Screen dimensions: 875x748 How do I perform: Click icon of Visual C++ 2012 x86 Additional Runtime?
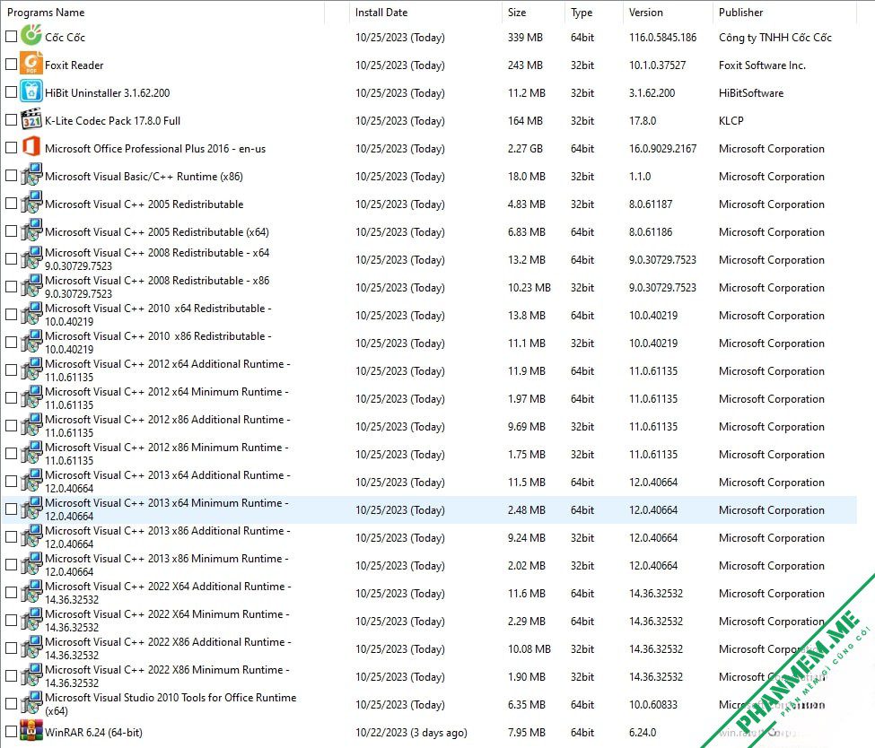(31, 426)
